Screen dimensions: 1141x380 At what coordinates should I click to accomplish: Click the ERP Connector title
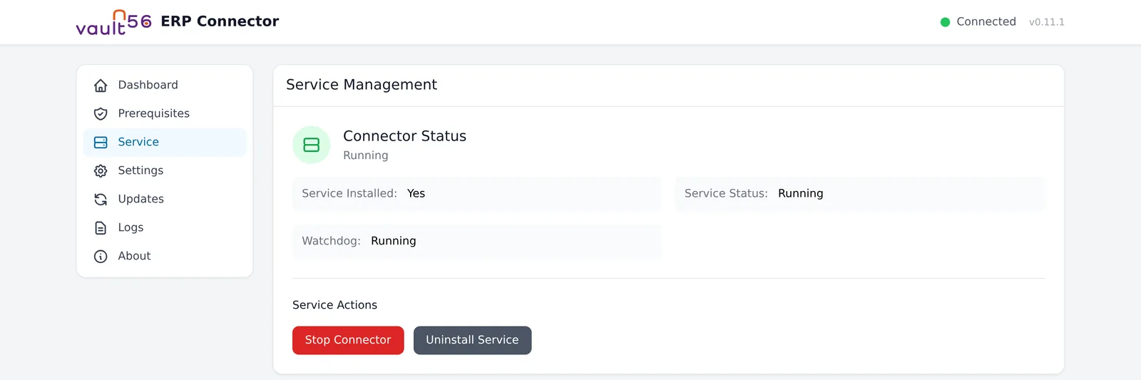pyautogui.click(x=220, y=21)
